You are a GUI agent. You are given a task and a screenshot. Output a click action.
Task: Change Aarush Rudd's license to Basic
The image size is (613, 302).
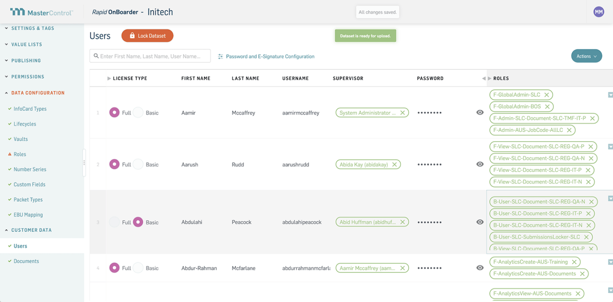click(x=139, y=164)
